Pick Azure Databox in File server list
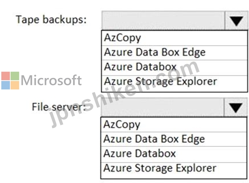Screen dimensions: 249x183 (174, 154)
